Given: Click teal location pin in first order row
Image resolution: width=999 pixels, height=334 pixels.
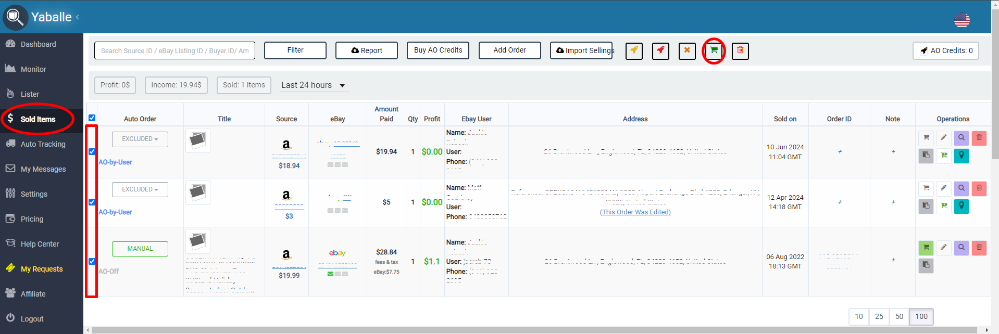Looking at the screenshot, I should click(961, 155).
